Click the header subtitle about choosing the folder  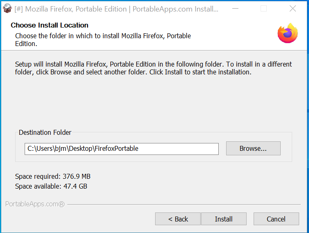tap(103, 39)
